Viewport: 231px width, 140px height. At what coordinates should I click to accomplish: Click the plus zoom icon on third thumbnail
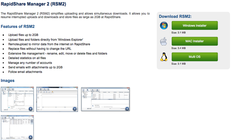[x=127, y=109]
